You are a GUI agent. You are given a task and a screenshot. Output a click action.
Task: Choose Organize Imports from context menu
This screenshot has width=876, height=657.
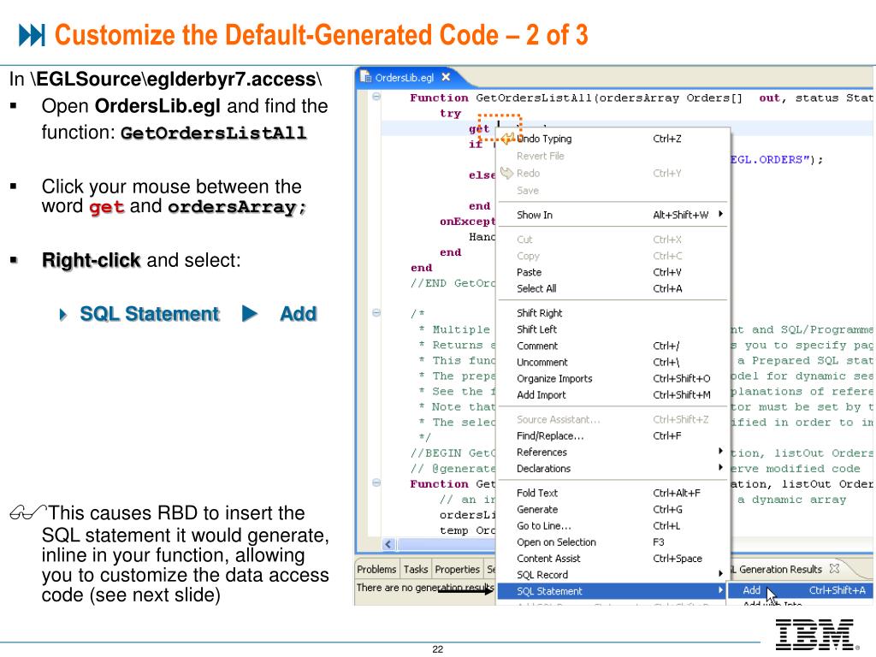tap(554, 378)
